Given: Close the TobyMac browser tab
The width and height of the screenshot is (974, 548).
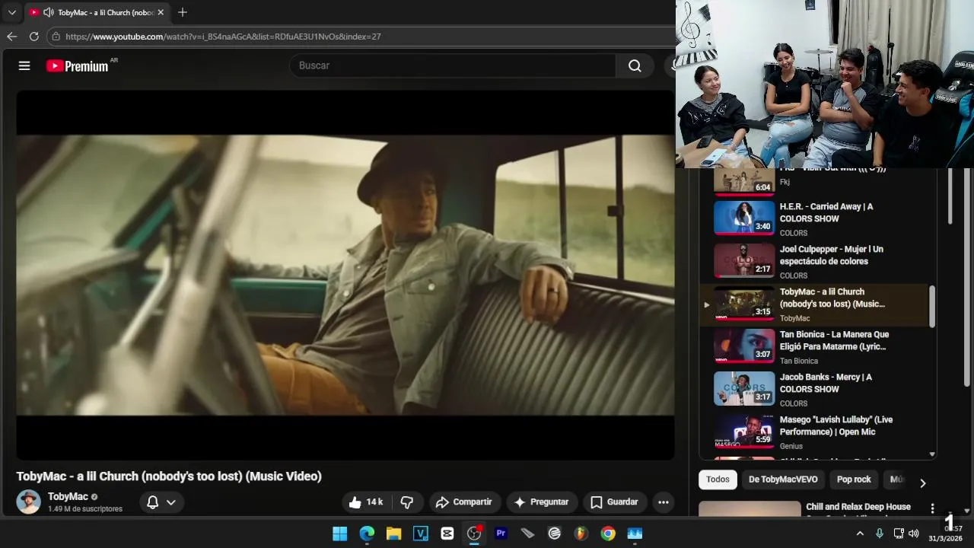Looking at the screenshot, I should [161, 12].
